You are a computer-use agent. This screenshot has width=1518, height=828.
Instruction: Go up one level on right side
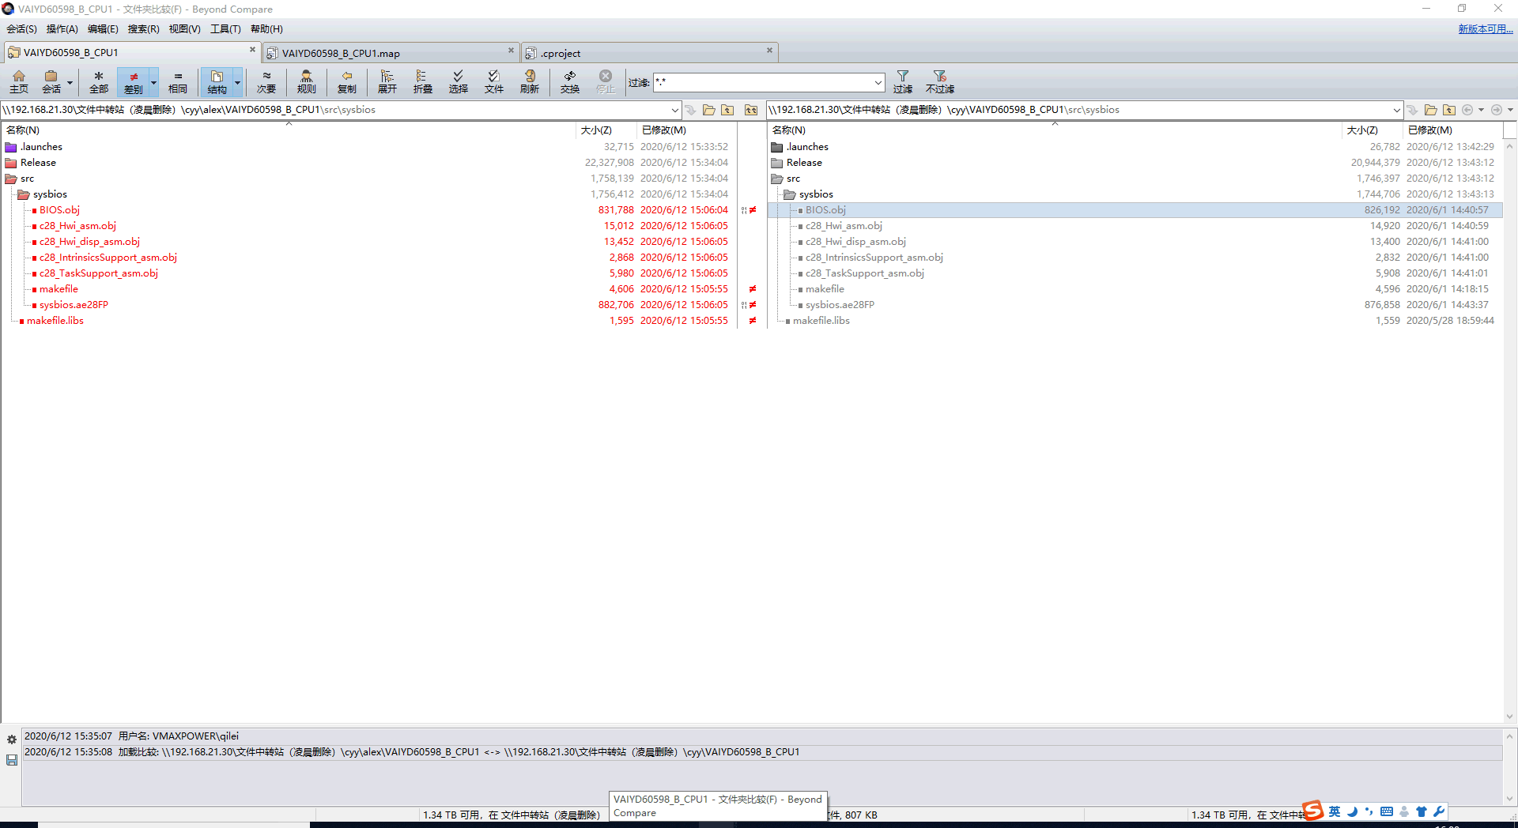pyautogui.click(x=1449, y=110)
